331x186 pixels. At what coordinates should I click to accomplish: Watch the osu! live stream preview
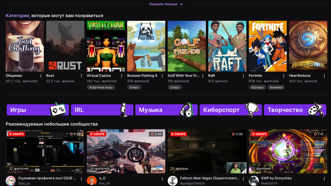[x=45, y=152]
